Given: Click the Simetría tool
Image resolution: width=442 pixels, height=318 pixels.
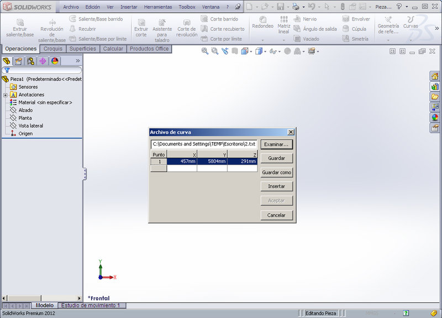Looking at the screenshot, I should point(355,39).
